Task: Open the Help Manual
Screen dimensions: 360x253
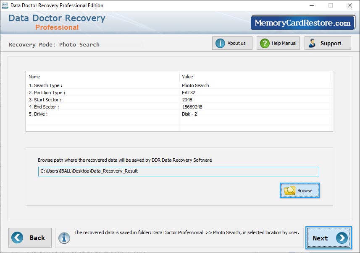Action: 278,43
